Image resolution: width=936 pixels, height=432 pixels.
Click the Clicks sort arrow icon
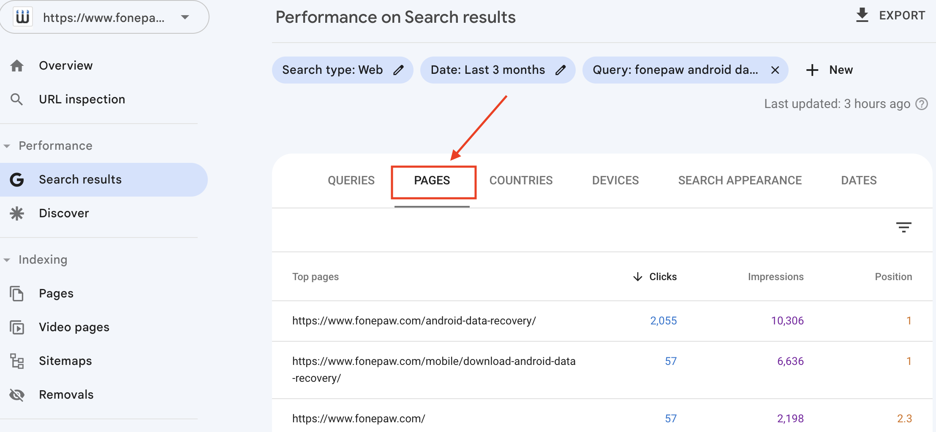637,277
